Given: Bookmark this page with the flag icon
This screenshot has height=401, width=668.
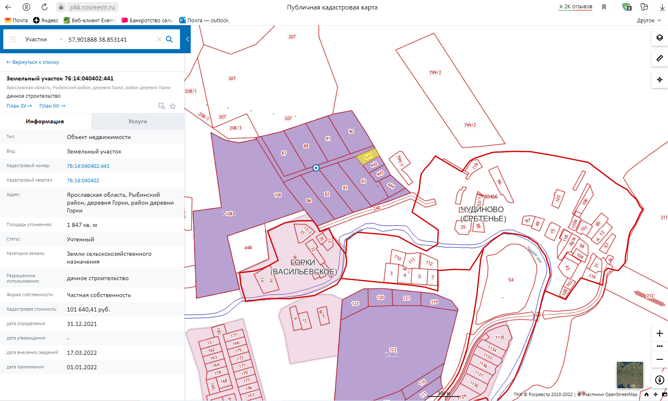Looking at the screenshot, I should 604,7.
